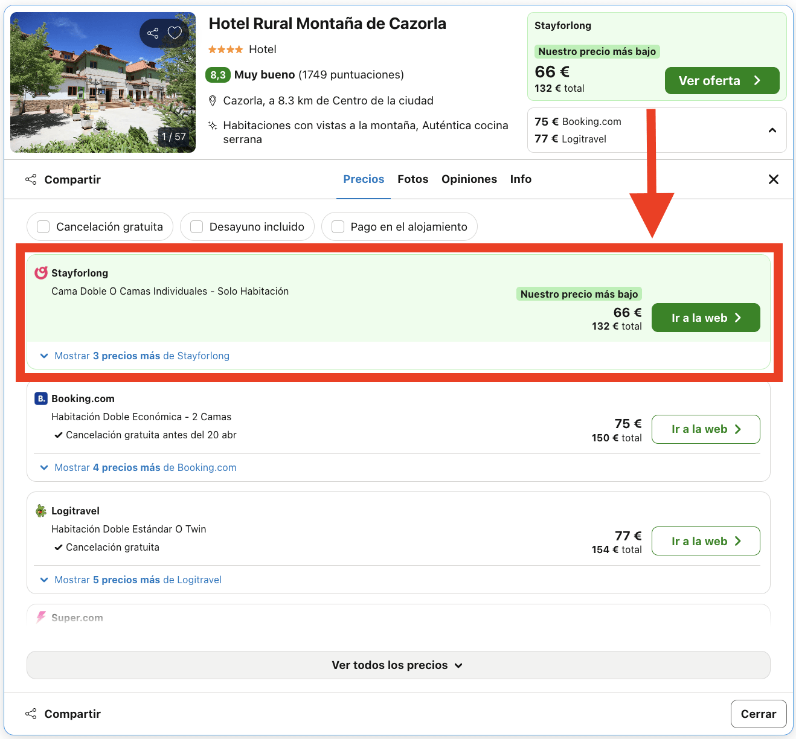Click Nuestro precio más bajo badge in top card
This screenshot has width=796, height=739.
[x=597, y=51]
